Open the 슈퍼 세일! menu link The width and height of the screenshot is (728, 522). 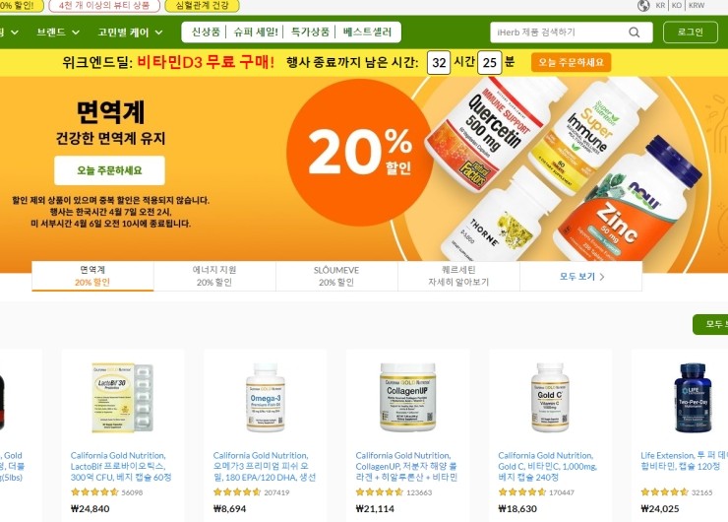(x=256, y=33)
